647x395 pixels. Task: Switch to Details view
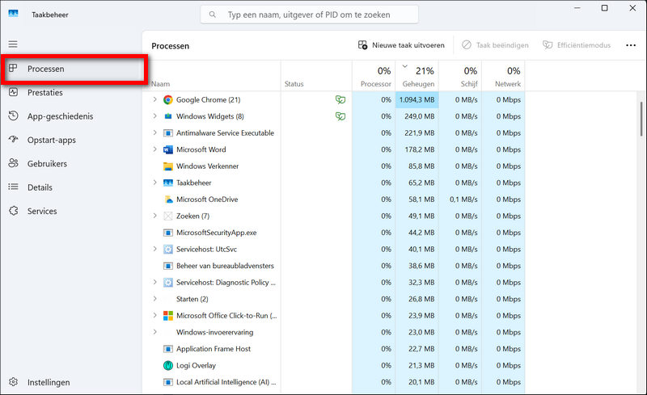[40, 187]
